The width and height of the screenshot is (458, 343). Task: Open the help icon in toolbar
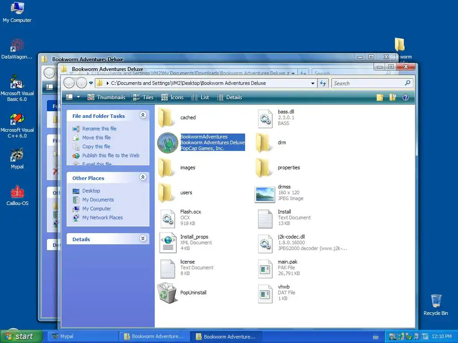406,97
